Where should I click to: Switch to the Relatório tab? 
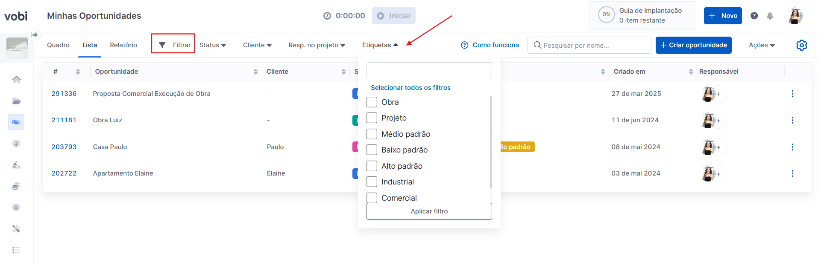pyautogui.click(x=123, y=45)
